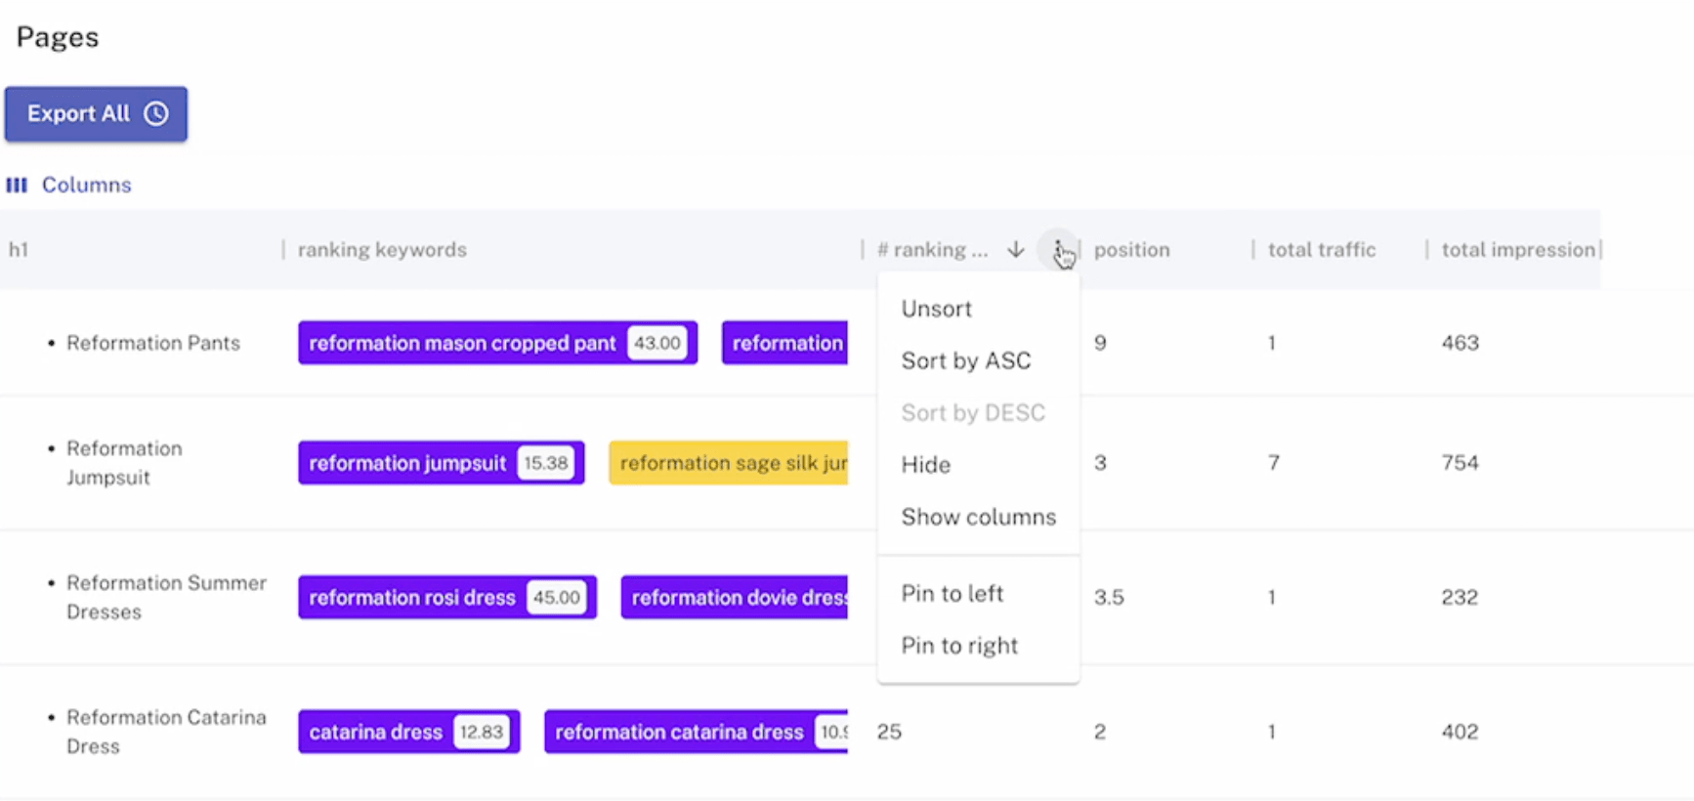Click the Reformation Catarina Dress h1 cell

[166, 732]
